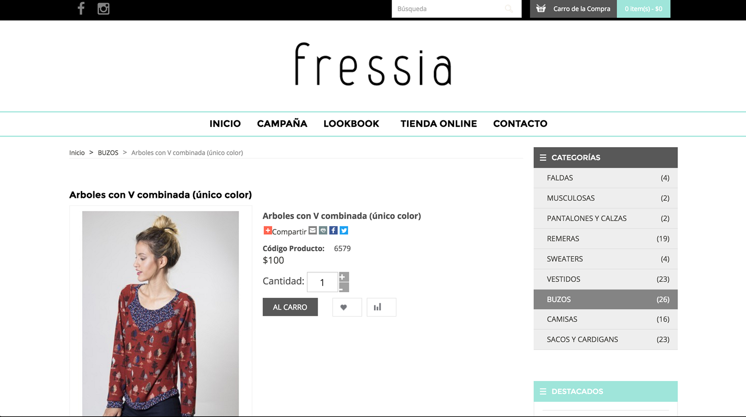Share product via email icon

point(313,230)
